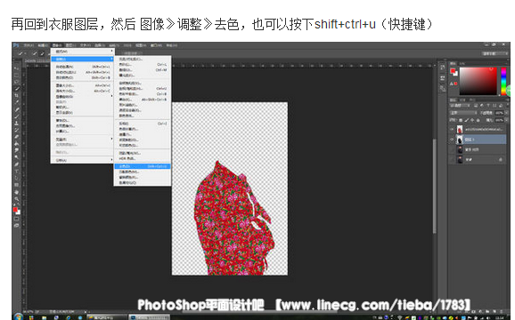Image resolution: width=515 pixels, height=320 pixels.
Task: Show the bottom Background layer
Action: click(x=452, y=159)
